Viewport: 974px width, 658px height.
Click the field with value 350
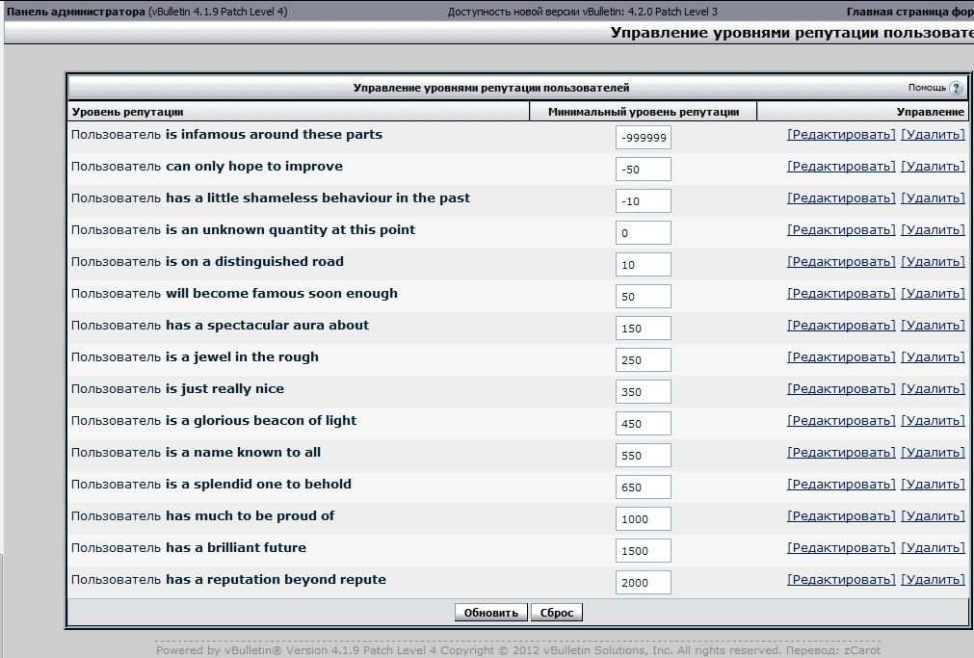643,392
